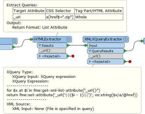Expand the HTMLExtractor Rejected port
The width and height of the screenshot is (145, 114).
coord(40,56)
